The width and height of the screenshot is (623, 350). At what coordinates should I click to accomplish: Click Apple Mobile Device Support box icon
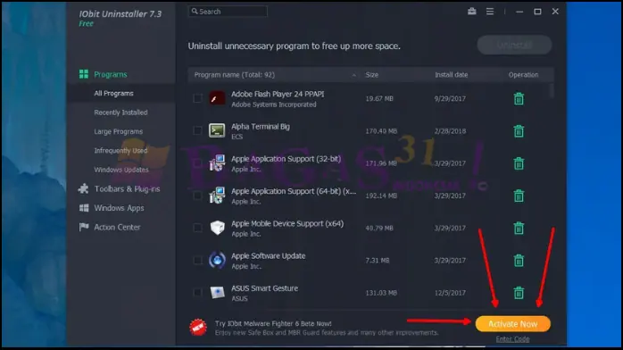pos(217,228)
